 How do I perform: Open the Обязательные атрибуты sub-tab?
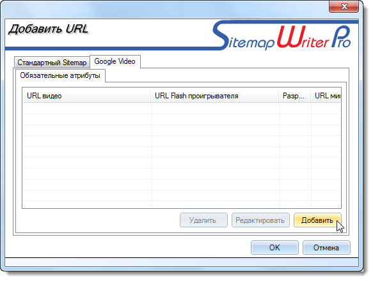point(60,75)
